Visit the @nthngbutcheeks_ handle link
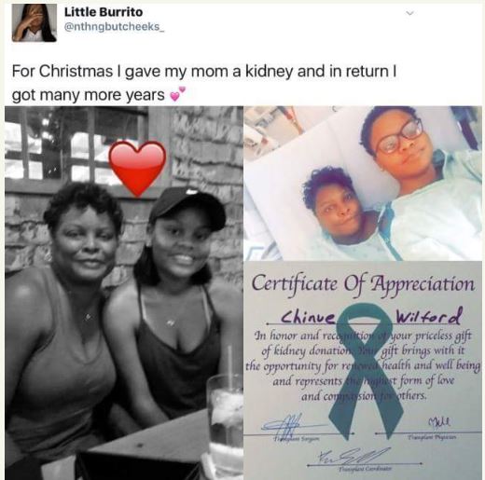The height and width of the screenshot is (480, 485). click(114, 27)
